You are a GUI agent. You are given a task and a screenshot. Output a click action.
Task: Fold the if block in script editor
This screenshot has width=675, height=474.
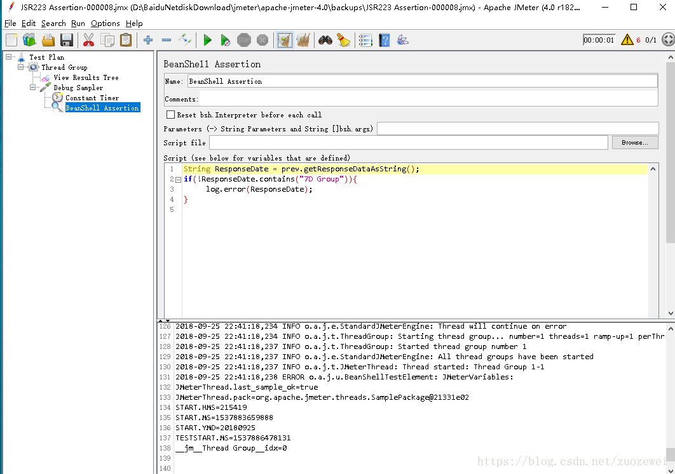click(178, 180)
